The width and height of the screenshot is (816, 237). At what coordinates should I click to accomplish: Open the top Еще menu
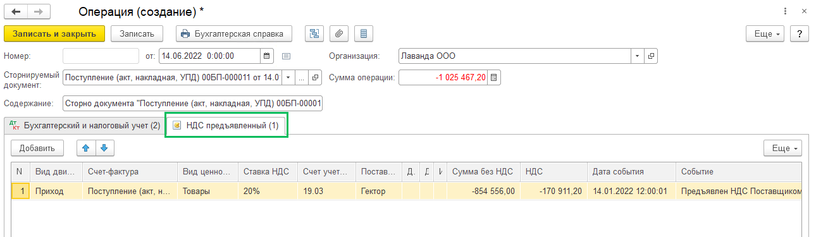(x=766, y=33)
